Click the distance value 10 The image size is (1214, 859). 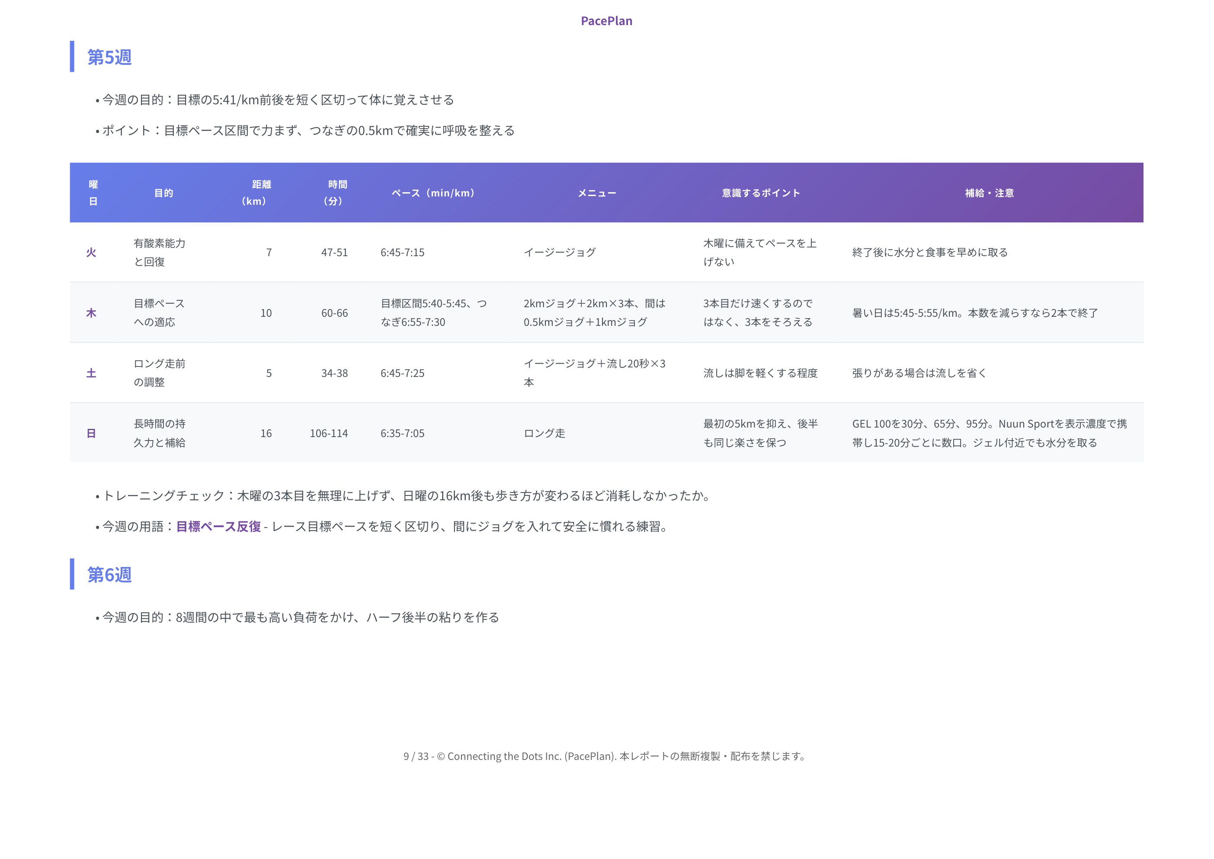266,312
